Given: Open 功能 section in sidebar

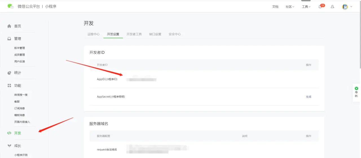Looking at the screenshot, I should 17,85.
